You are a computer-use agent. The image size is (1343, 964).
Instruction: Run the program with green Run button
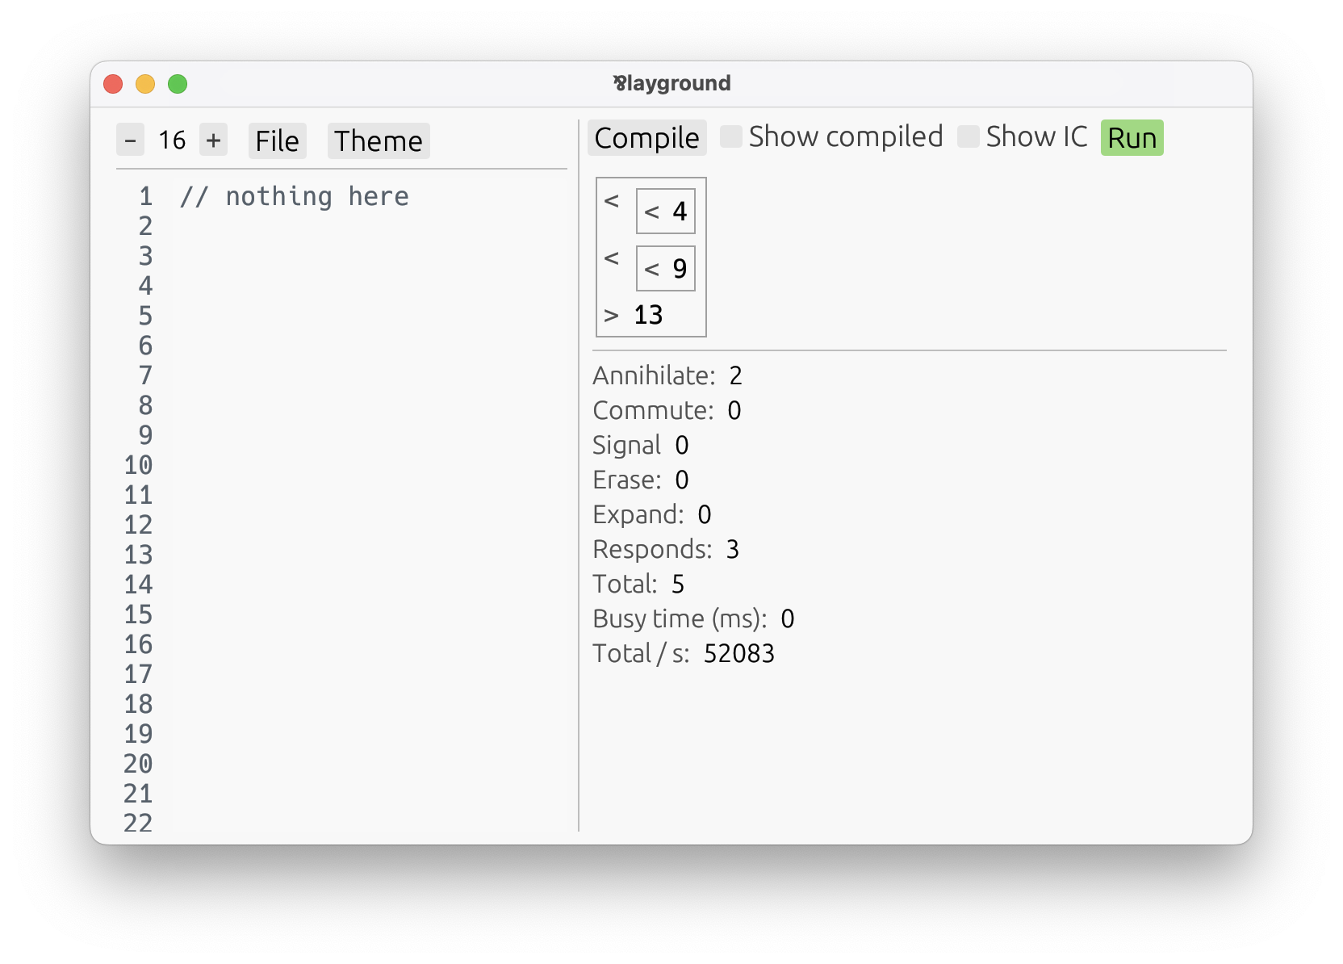tap(1132, 137)
